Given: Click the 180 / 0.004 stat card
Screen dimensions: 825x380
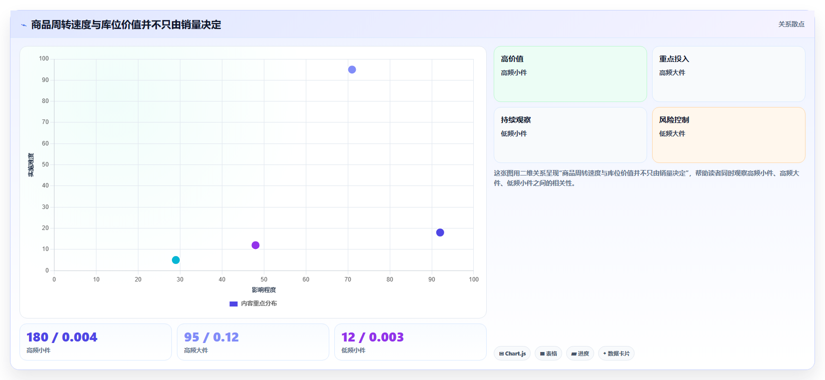Looking at the screenshot, I should pyautogui.click(x=95, y=342).
